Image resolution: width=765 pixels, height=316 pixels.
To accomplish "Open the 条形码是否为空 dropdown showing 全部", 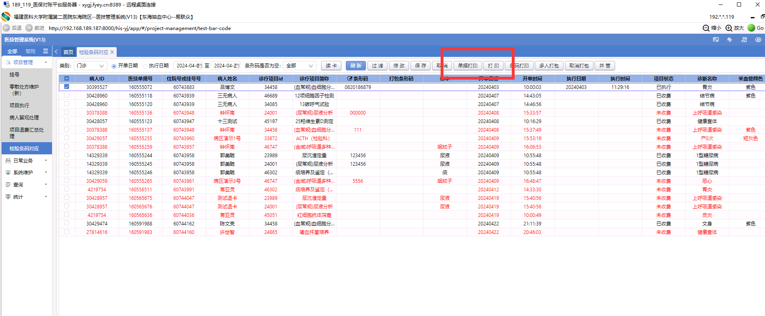I will click(300, 66).
